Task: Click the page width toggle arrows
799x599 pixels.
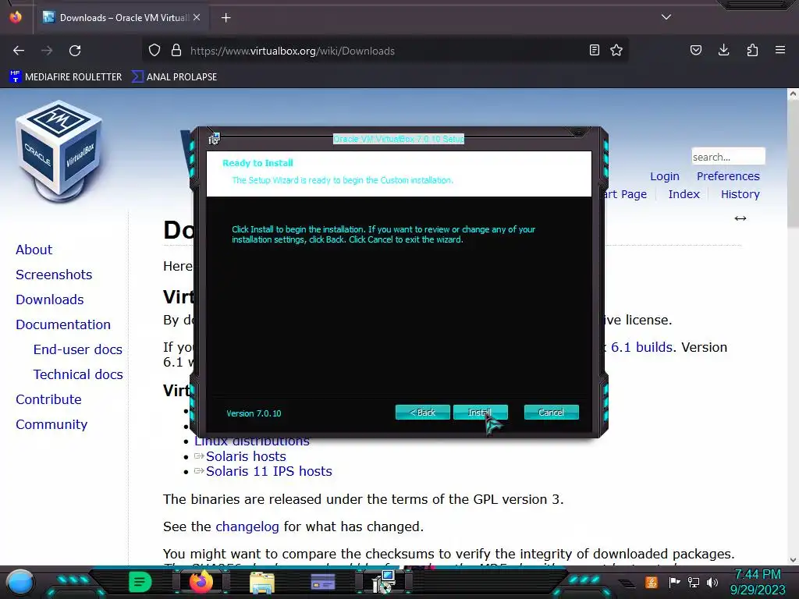Action: (740, 218)
